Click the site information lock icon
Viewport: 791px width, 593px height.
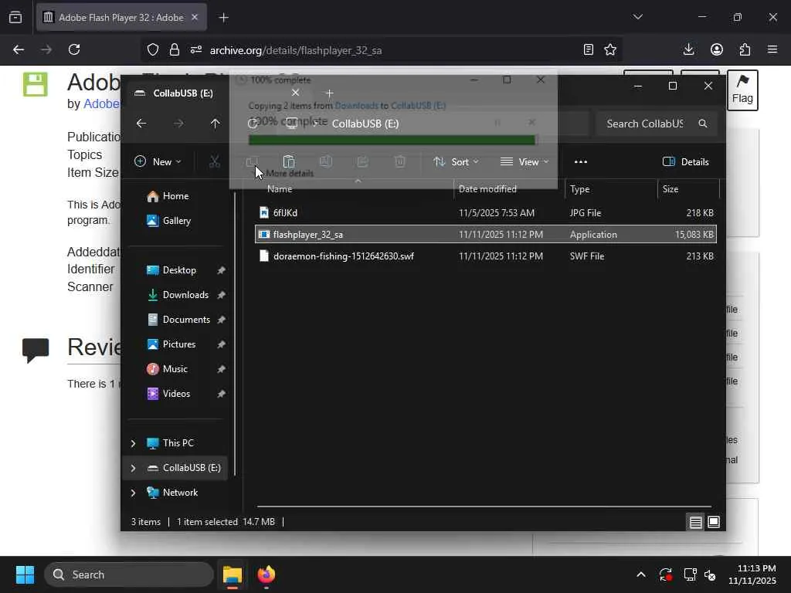pyautogui.click(x=175, y=49)
